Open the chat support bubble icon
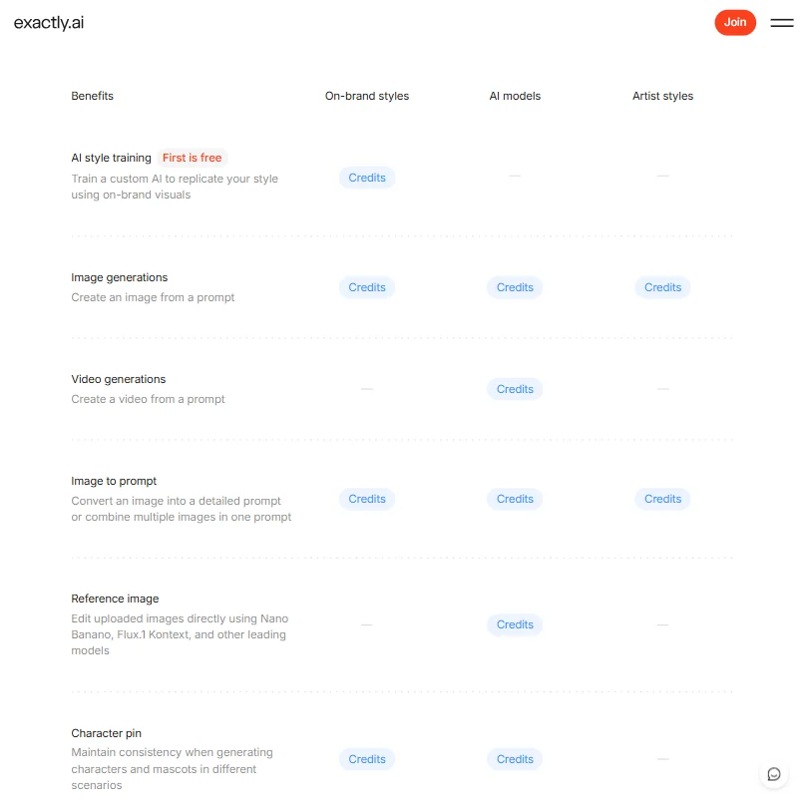 (x=773, y=774)
